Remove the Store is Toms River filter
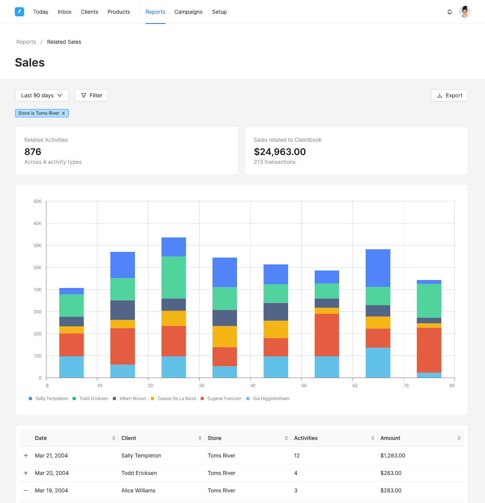The image size is (485, 503). coord(63,113)
